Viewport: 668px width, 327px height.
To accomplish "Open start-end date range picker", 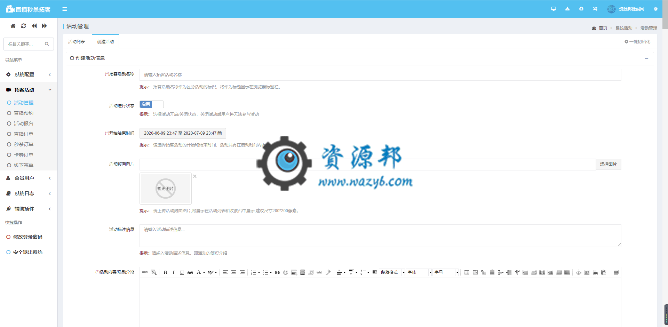I will click(x=183, y=133).
